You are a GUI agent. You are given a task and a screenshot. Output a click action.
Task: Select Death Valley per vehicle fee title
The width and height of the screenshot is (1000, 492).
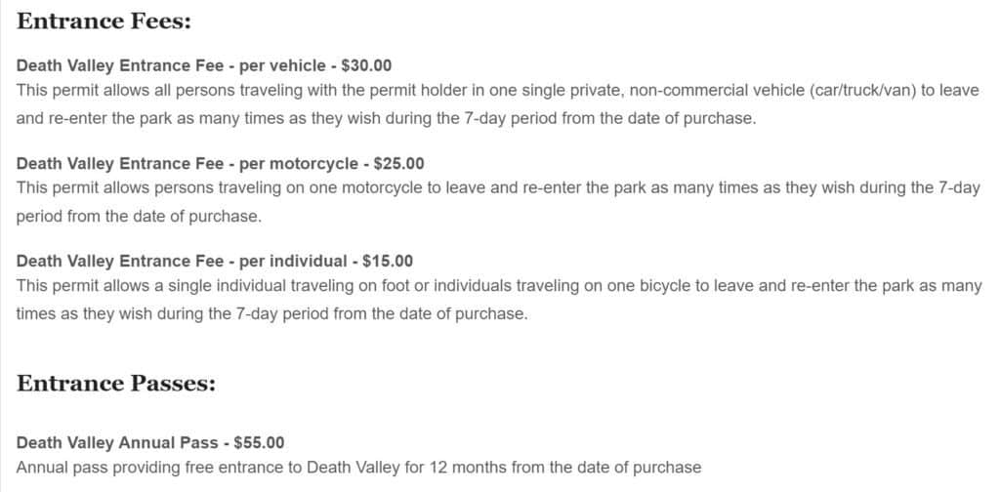[x=204, y=65]
